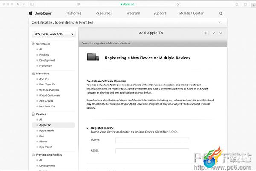
Task: Click the Safari back arrow
Action: [18, 4]
